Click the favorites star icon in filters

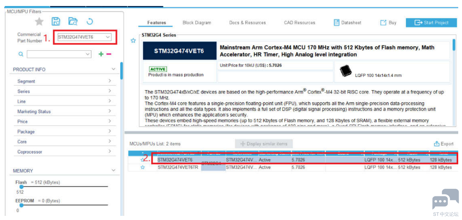click(x=39, y=22)
